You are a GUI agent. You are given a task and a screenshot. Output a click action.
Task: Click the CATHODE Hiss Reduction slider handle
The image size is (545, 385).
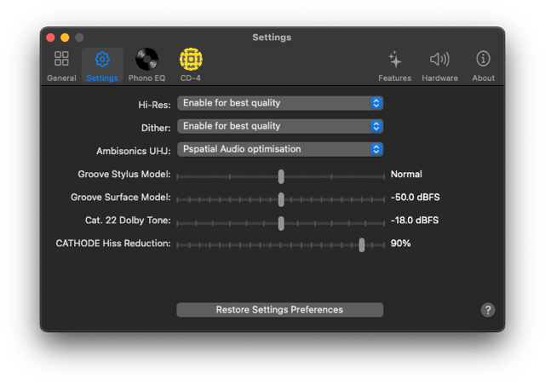362,244
